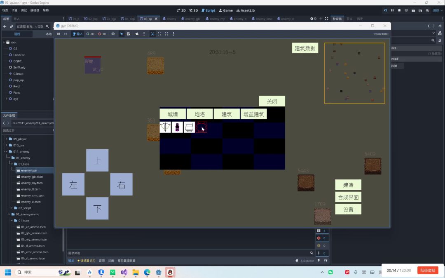This screenshot has width=445, height=278.
Task: Select the purple cannon tower icon
Action: pos(177,127)
